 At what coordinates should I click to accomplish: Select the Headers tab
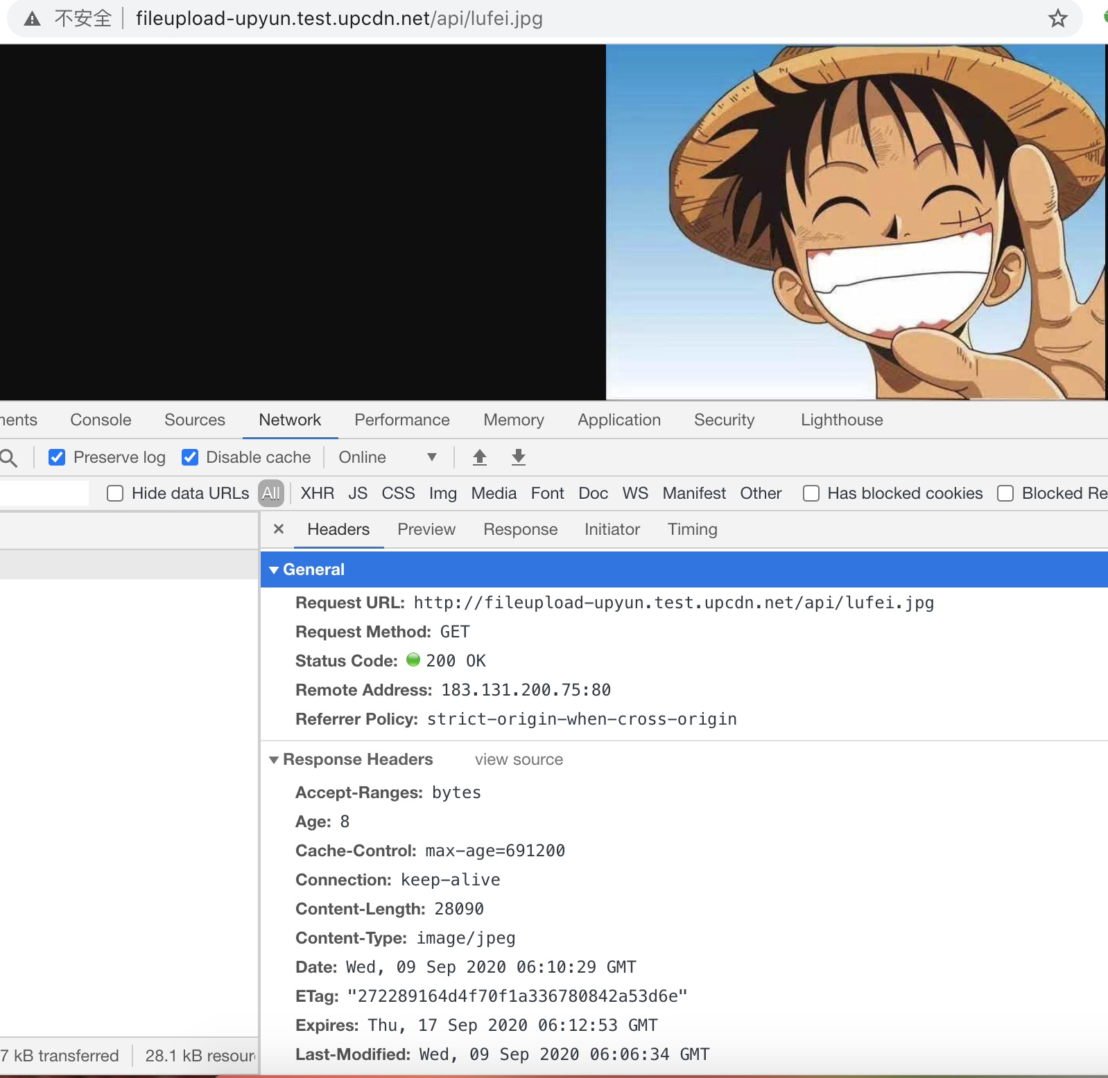[338, 529]
